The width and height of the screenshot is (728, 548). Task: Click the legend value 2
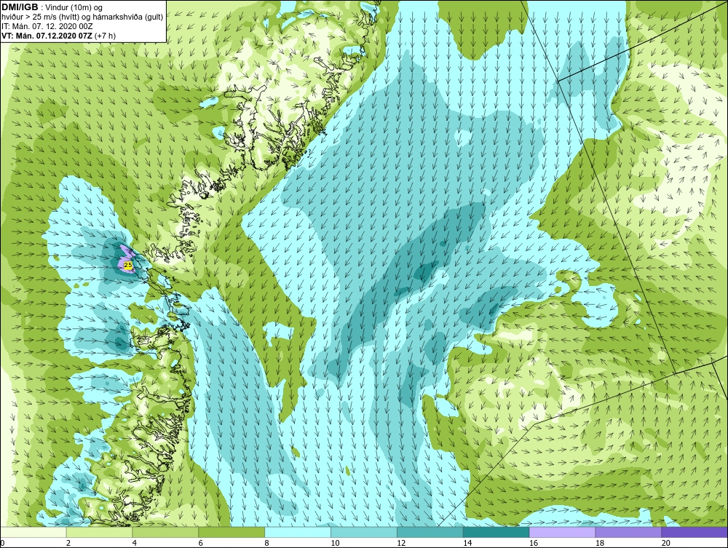point(68,543)
